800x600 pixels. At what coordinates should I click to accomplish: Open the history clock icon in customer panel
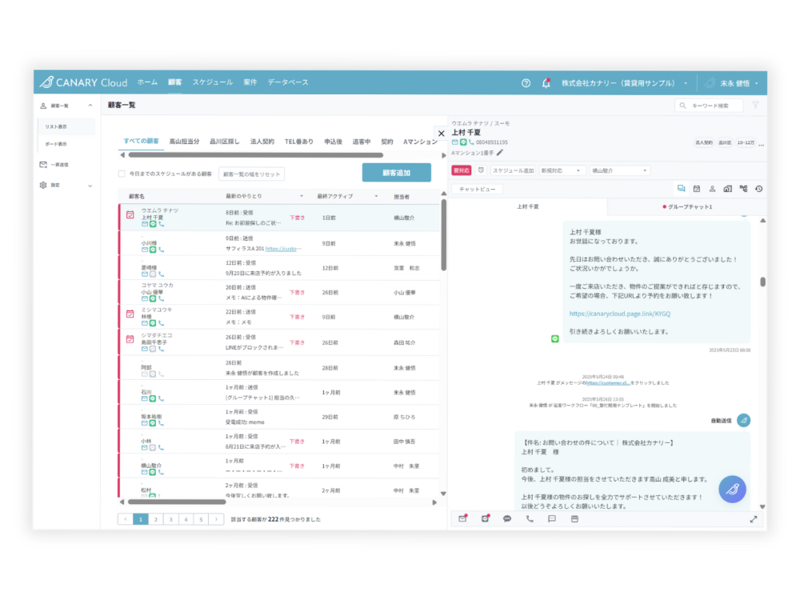(x=758, y=189)
